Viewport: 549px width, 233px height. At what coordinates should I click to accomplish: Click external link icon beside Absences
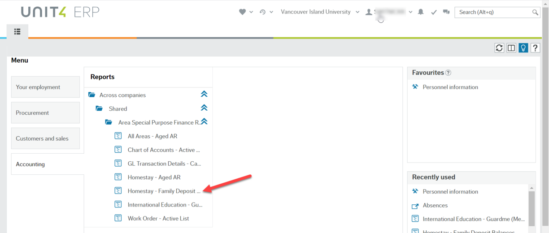tap(415, 206)
